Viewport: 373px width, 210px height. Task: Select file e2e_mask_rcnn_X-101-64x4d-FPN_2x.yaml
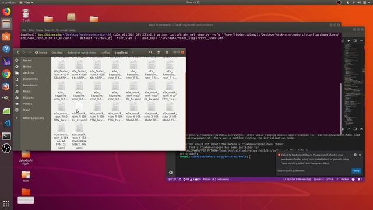click(61, 136)
